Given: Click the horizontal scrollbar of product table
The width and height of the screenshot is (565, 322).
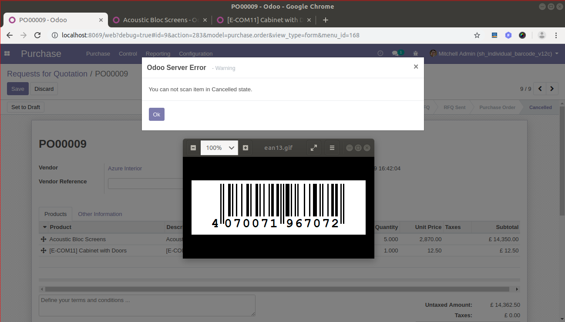Looking at the screenshot, I should click(277, 289).
